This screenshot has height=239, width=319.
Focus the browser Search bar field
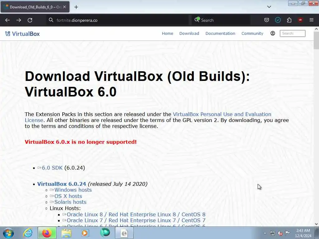pyautogui.click(x=221, y=20)
